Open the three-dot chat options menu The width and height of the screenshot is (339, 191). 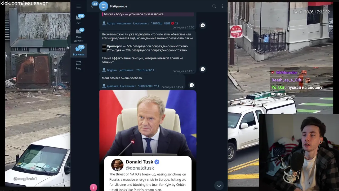coord(222,6)
